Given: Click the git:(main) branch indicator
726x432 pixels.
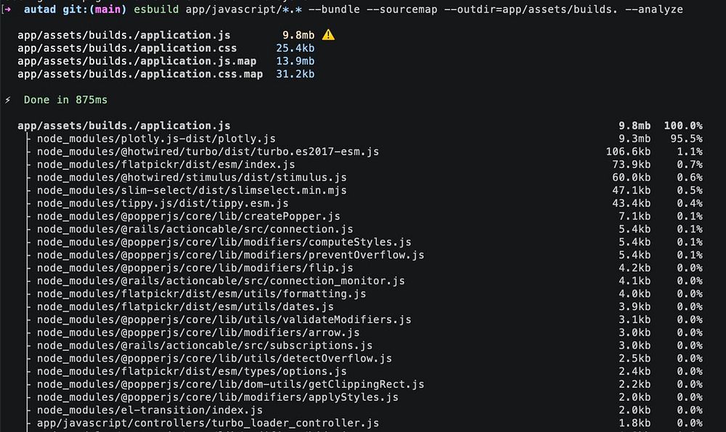Looking at the screenshot, I should click(x=94, y=9).
